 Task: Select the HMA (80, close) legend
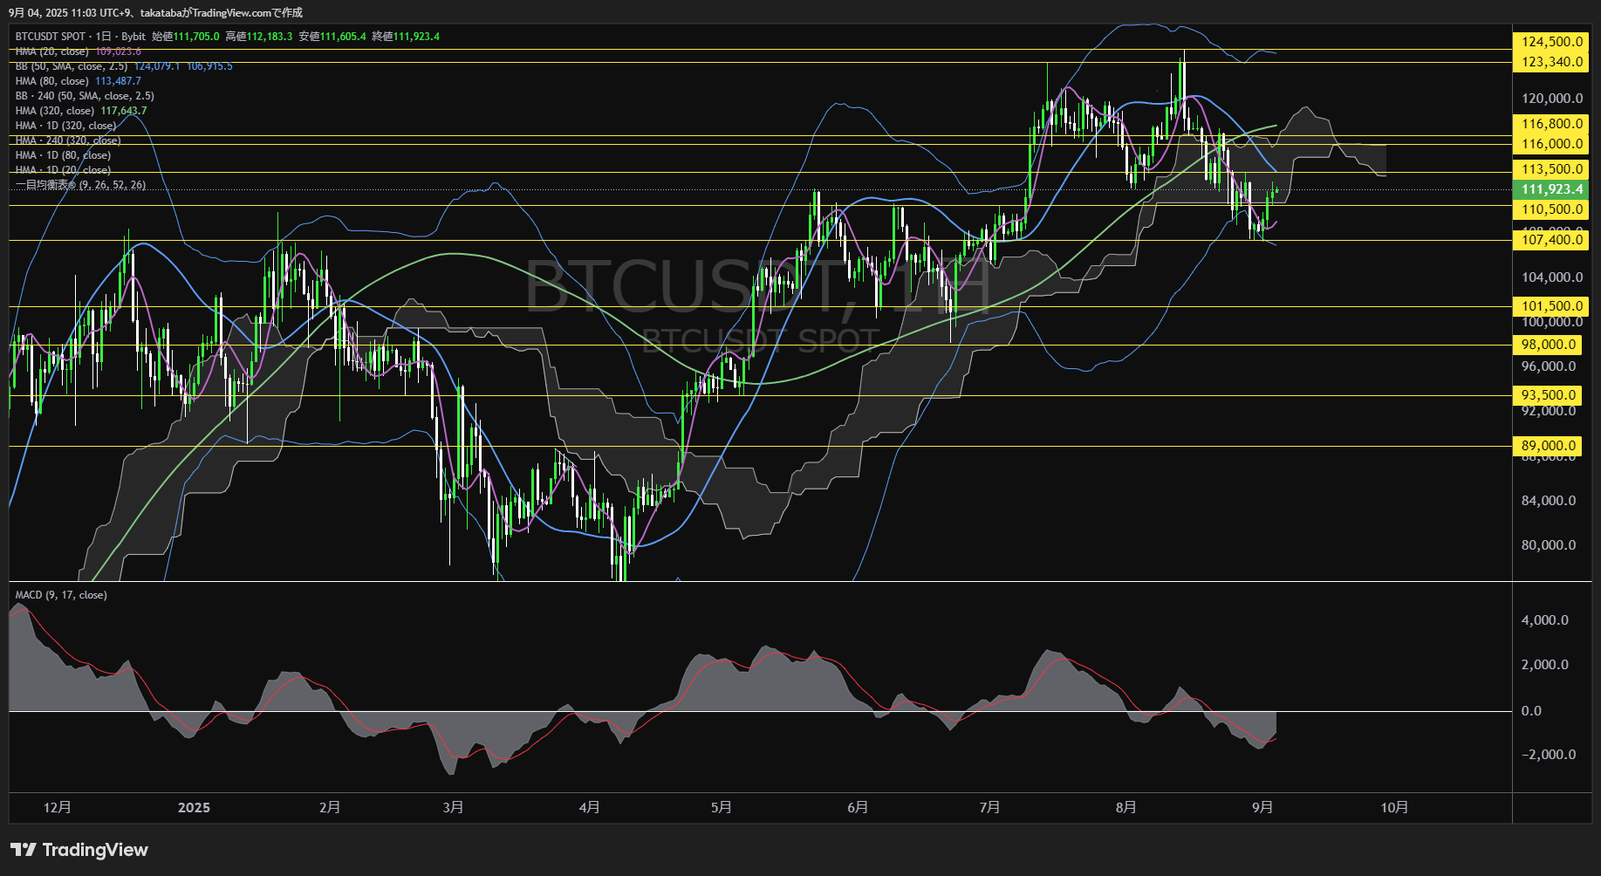pyautogui.click(x=78, y=81)
